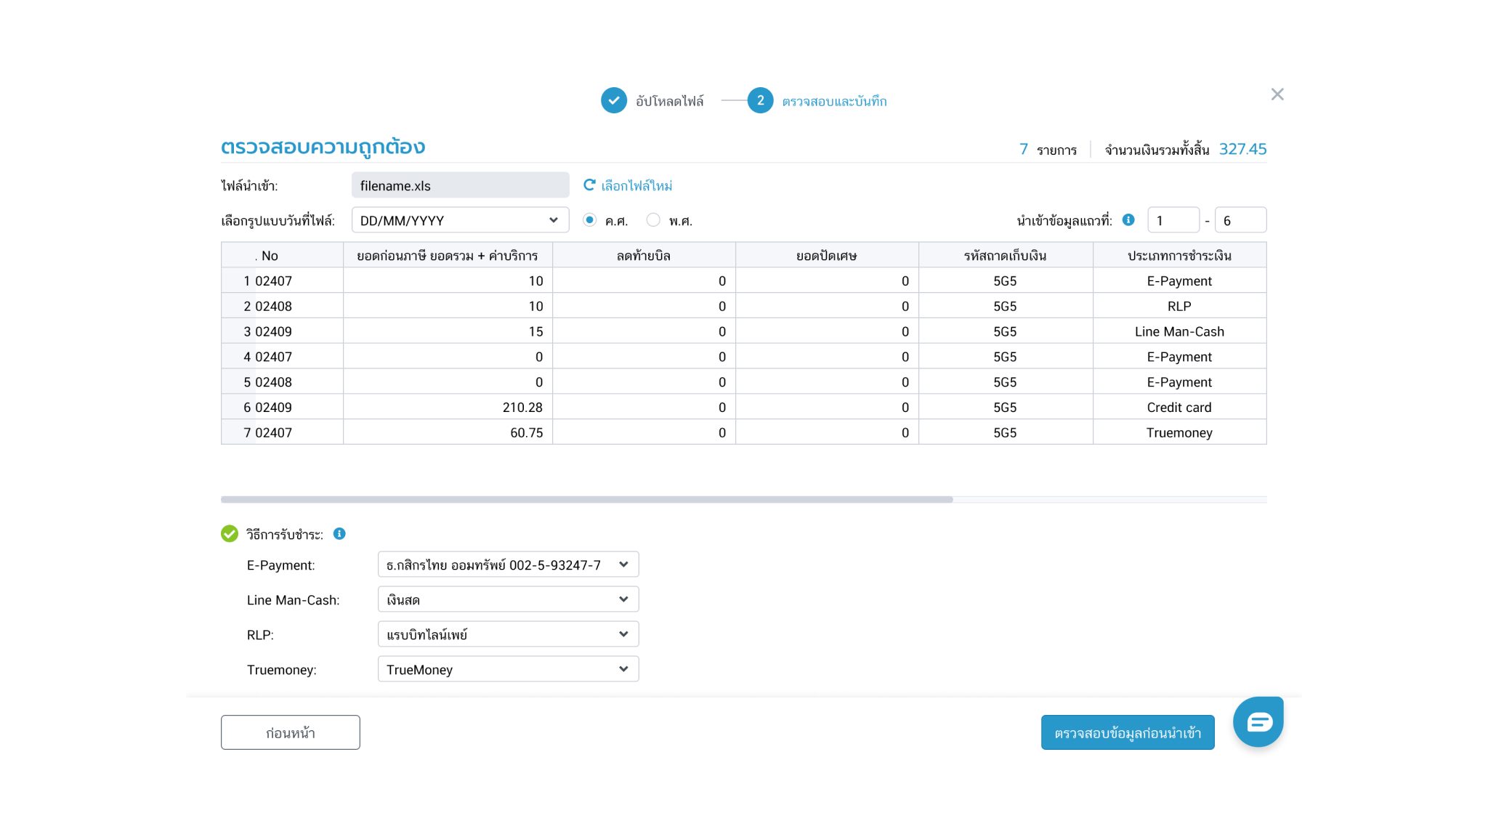The image size is (1488, 837).
Task: Open the RLP payment dropdown
Action: pyautogui.click(x=508, y=634)
